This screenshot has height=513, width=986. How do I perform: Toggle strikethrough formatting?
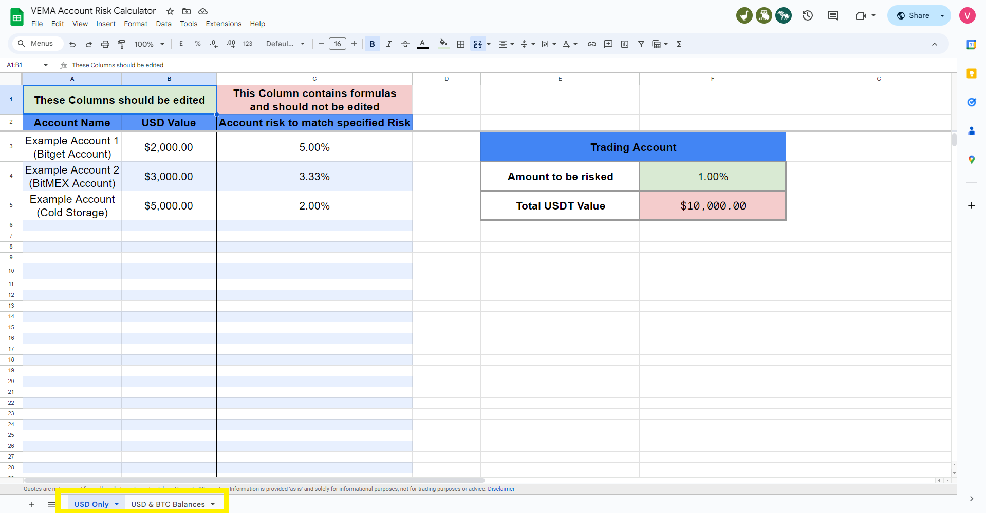coord(405,44)
